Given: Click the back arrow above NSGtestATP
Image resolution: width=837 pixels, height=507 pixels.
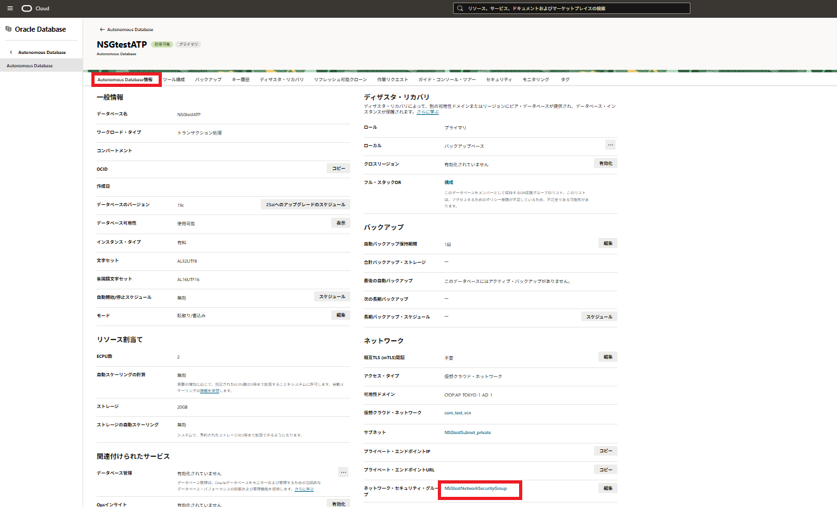Looking at the screenshot, I should [102, 29].
